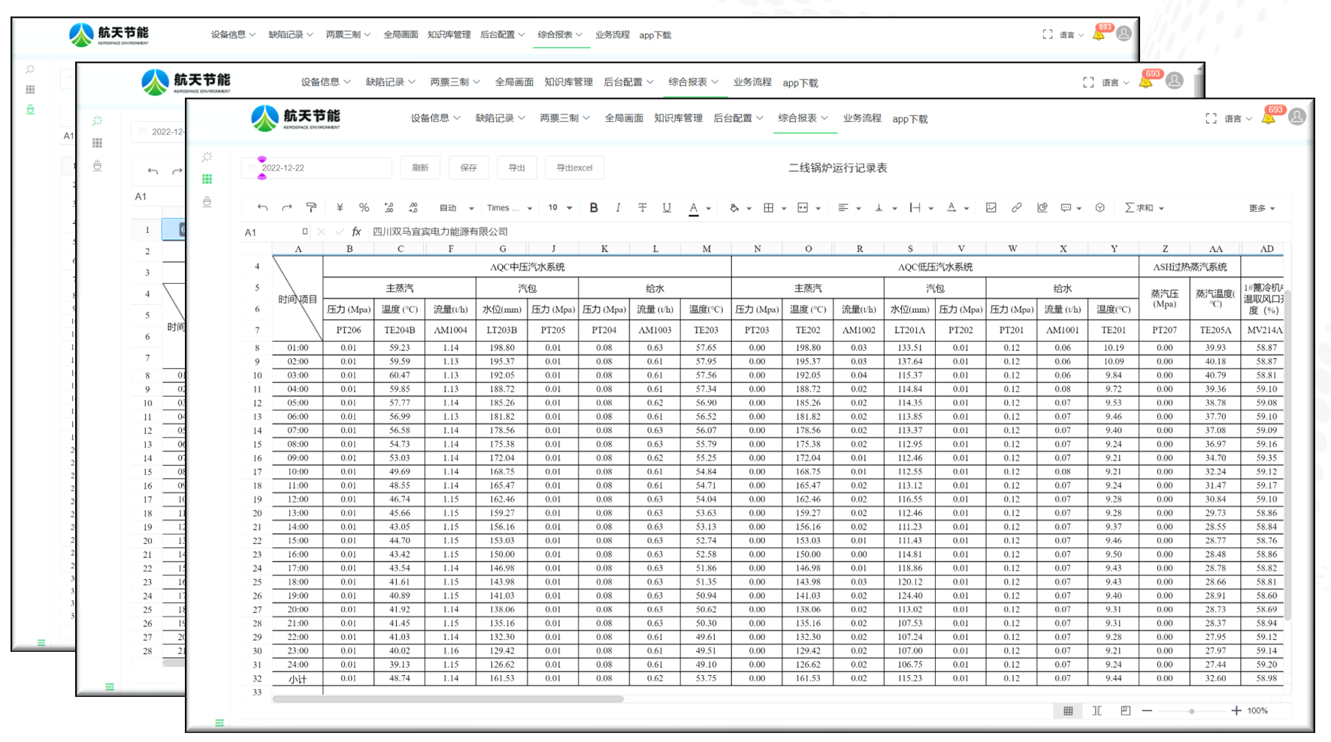Open the font size 10 dropdown
Screen dimensions: 1331x742
click(x=560, y=208)
